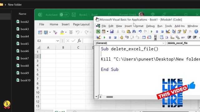Image resolution: width=200 pixels, height=112 pixels.
Task: Click Insert Function fx icon in Excel
Action: point(79,41)
